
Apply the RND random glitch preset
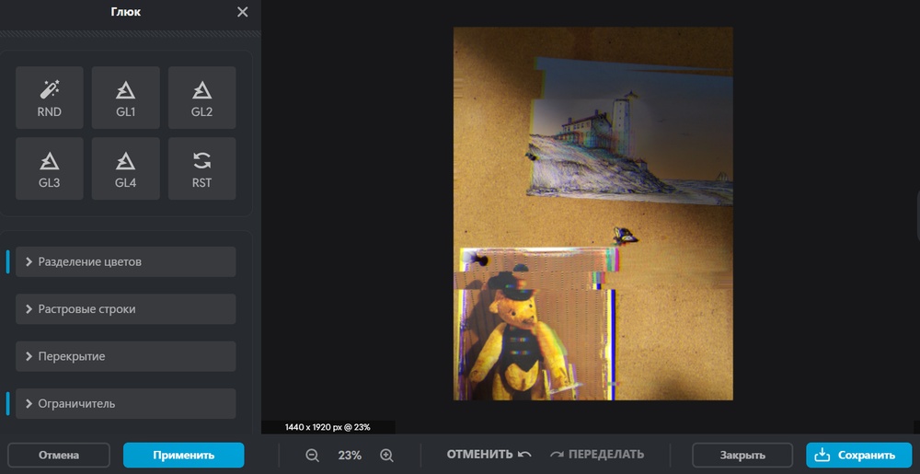click(50, 98)
